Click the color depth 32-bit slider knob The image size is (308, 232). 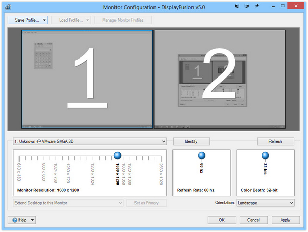(265, 156)
